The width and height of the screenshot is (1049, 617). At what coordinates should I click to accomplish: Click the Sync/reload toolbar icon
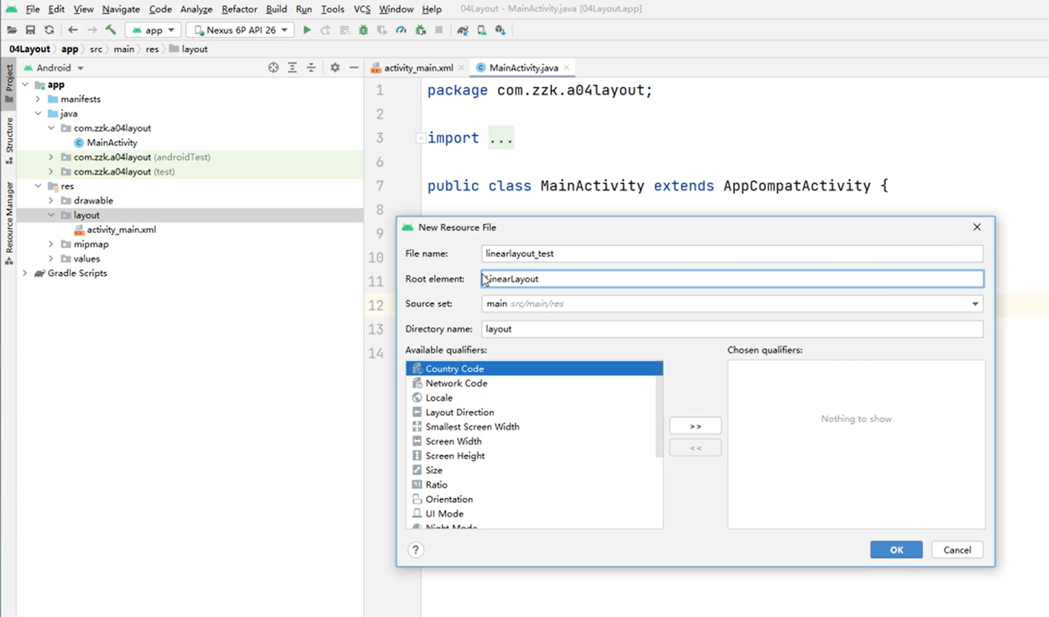(x=49, y=30)
